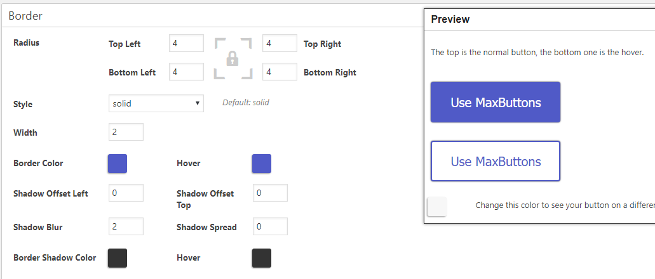Viewport: 655px width, 279px height.
Task: Click the 'Shadow Spread' label
Action: pyautogui.click(x=206, y=227)
